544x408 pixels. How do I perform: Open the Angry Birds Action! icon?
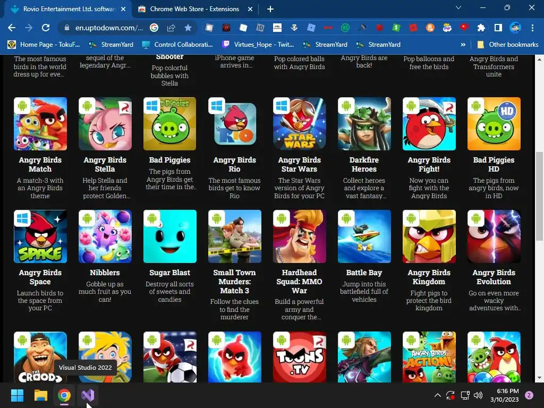pyautogui.click(x=429, y=357)
